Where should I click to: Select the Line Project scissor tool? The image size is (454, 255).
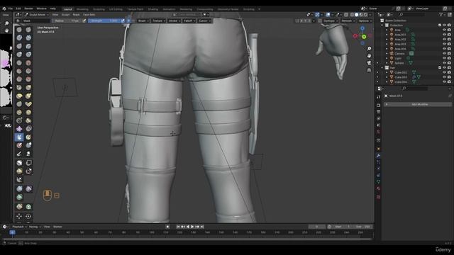(x=19, y=179)
